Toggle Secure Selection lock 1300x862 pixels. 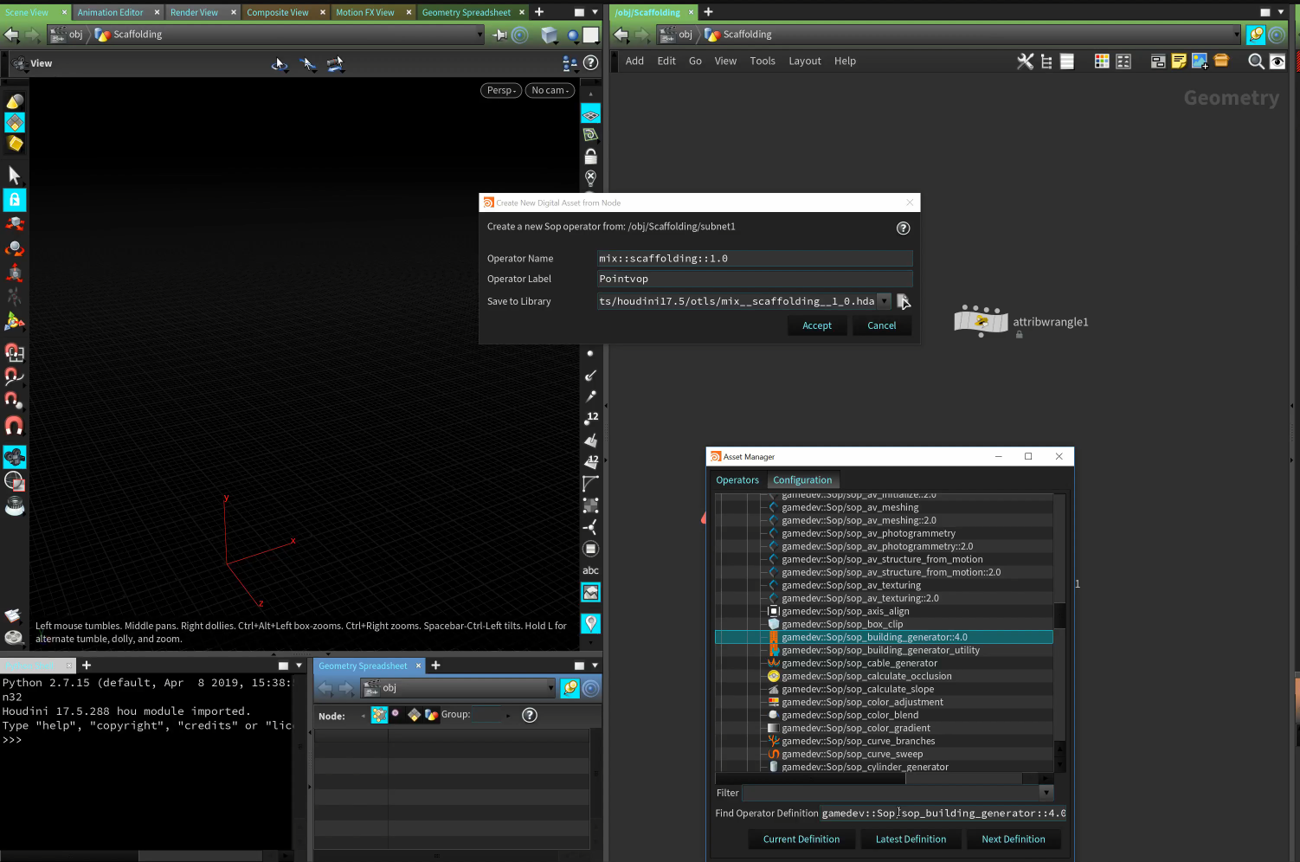coord(14,200)
